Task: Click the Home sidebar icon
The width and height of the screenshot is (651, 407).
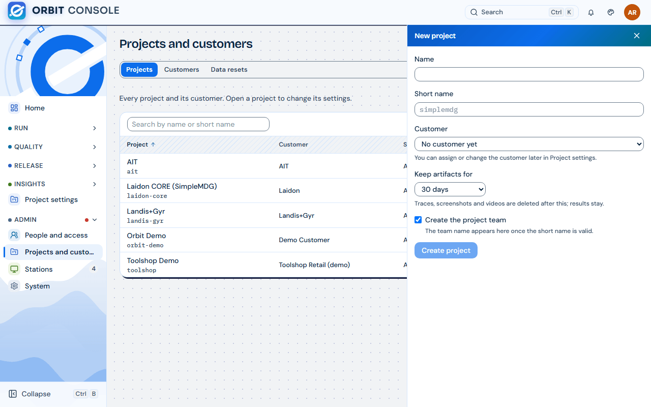Action: 14,108
